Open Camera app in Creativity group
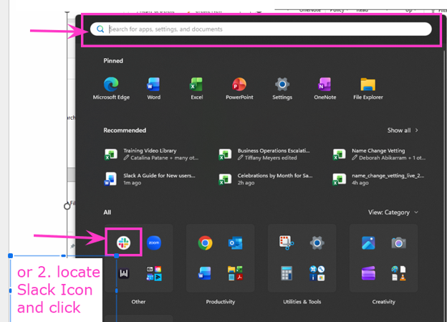 pyautogui.click(x=398, y=243)
